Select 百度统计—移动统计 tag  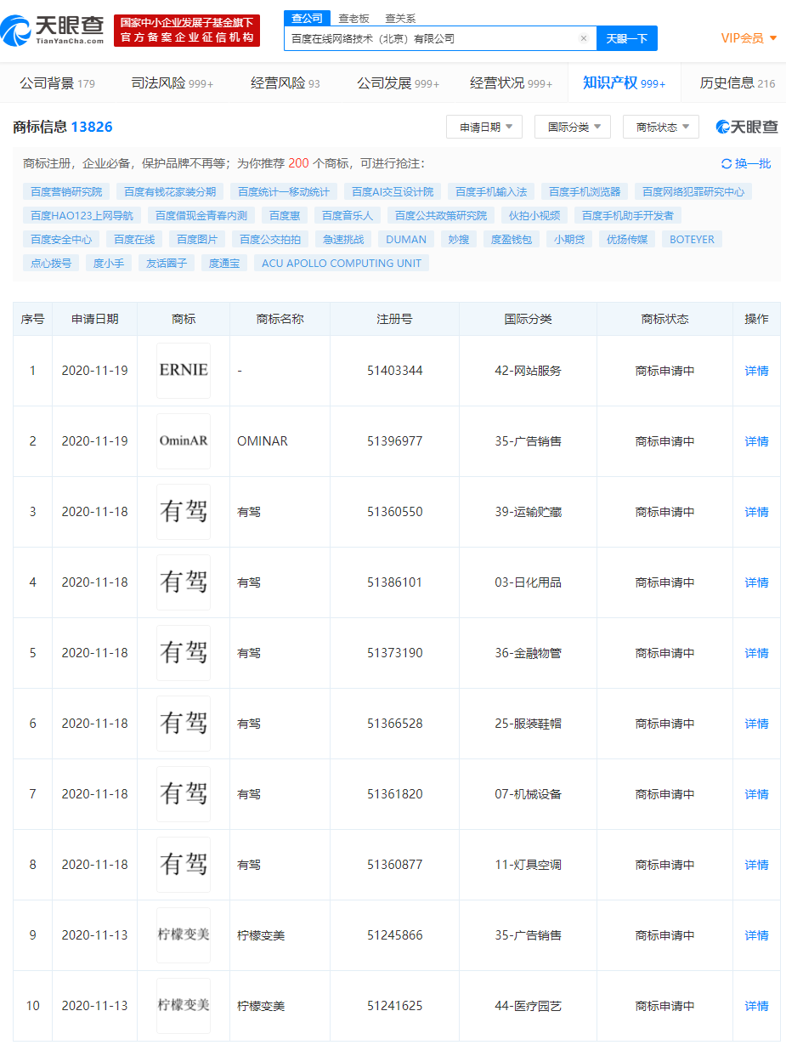coord(284,192)
